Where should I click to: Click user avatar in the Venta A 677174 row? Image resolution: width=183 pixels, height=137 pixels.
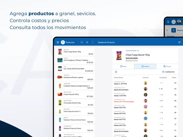click(146, 113)
